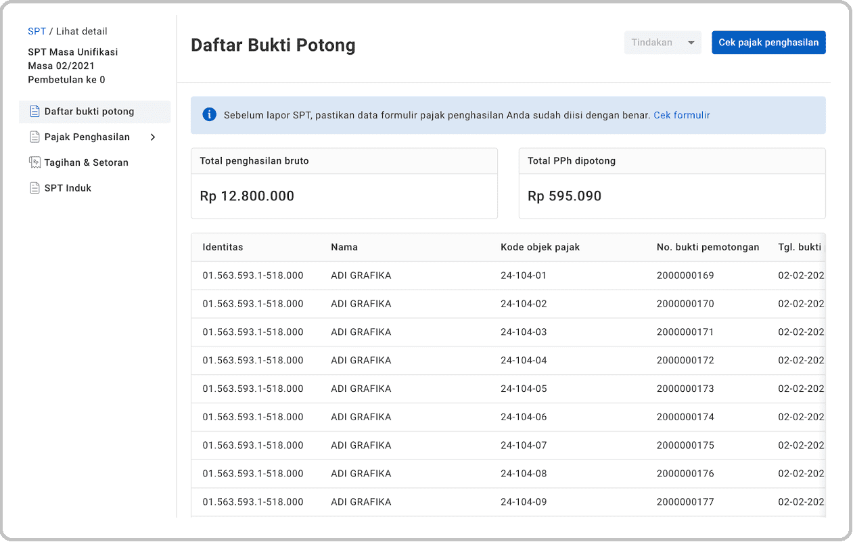Click the SPT breadcrumb link
This screenshot has width=853, height=542.
37,31
